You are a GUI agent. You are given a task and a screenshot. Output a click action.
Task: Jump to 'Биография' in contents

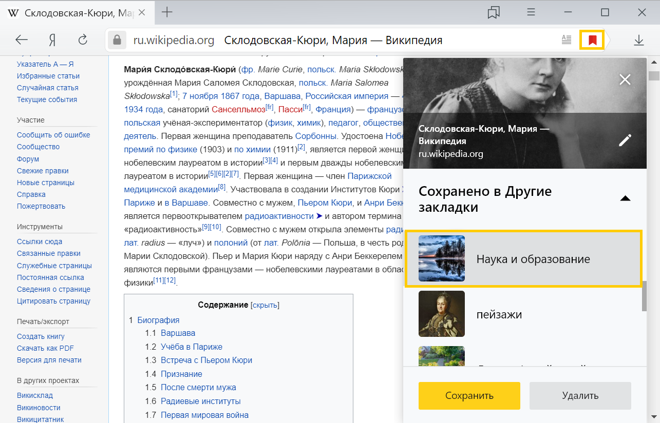158,320
